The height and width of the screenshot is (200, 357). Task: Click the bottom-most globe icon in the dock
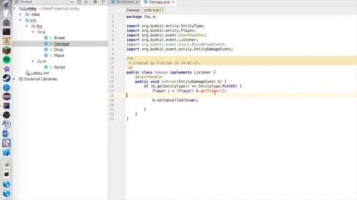[x=6, y=193]
